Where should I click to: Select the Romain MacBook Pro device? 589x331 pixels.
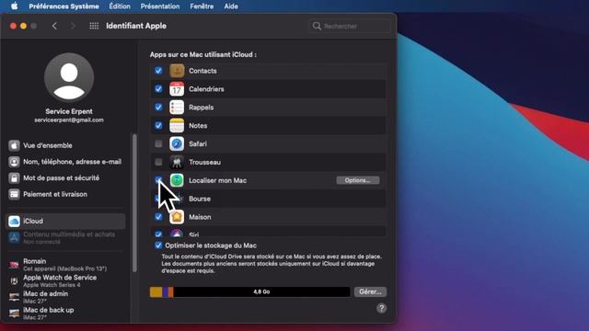tap(65, 265)
